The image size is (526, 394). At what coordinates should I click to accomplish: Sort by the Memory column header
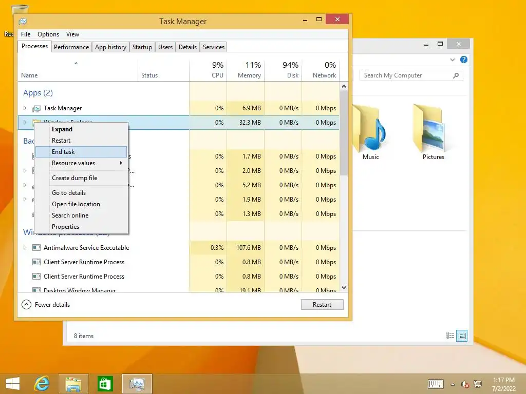(x=246, y=71)
